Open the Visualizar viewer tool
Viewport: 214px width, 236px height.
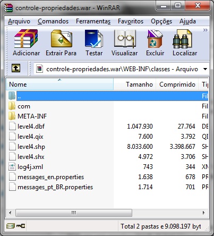[125, 43]
